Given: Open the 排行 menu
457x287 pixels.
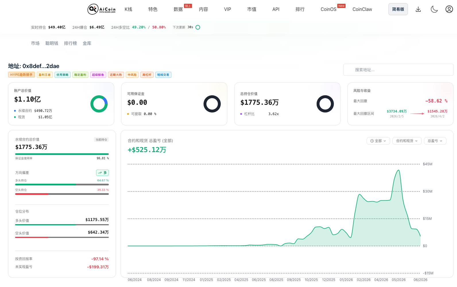Looking at the screenshot, I should [x=300, y=9].
